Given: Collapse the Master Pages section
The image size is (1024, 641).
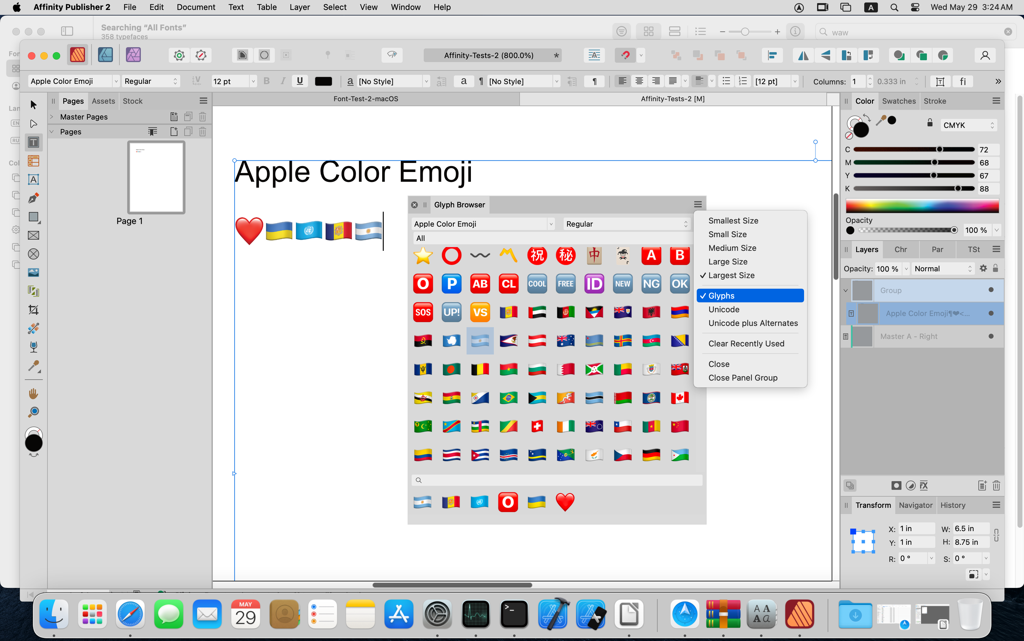Looking at the screenshot, I should pos(52,117).
